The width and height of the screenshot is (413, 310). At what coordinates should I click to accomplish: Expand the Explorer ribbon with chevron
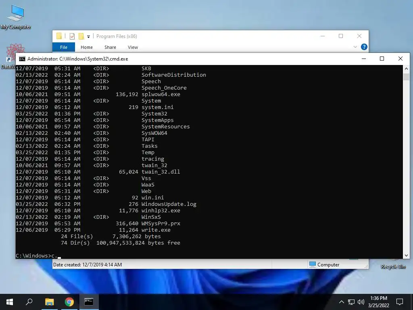[355, 47]
